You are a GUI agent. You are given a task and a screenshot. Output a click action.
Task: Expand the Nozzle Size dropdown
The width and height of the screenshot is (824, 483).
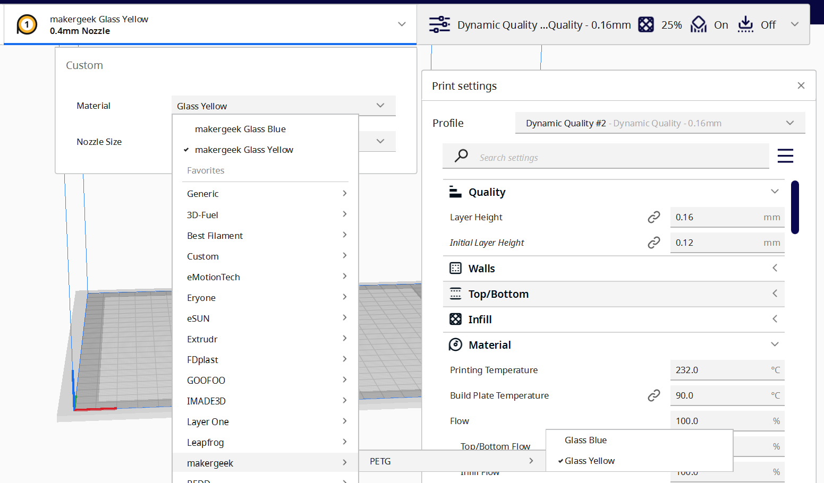click(379, 141)
